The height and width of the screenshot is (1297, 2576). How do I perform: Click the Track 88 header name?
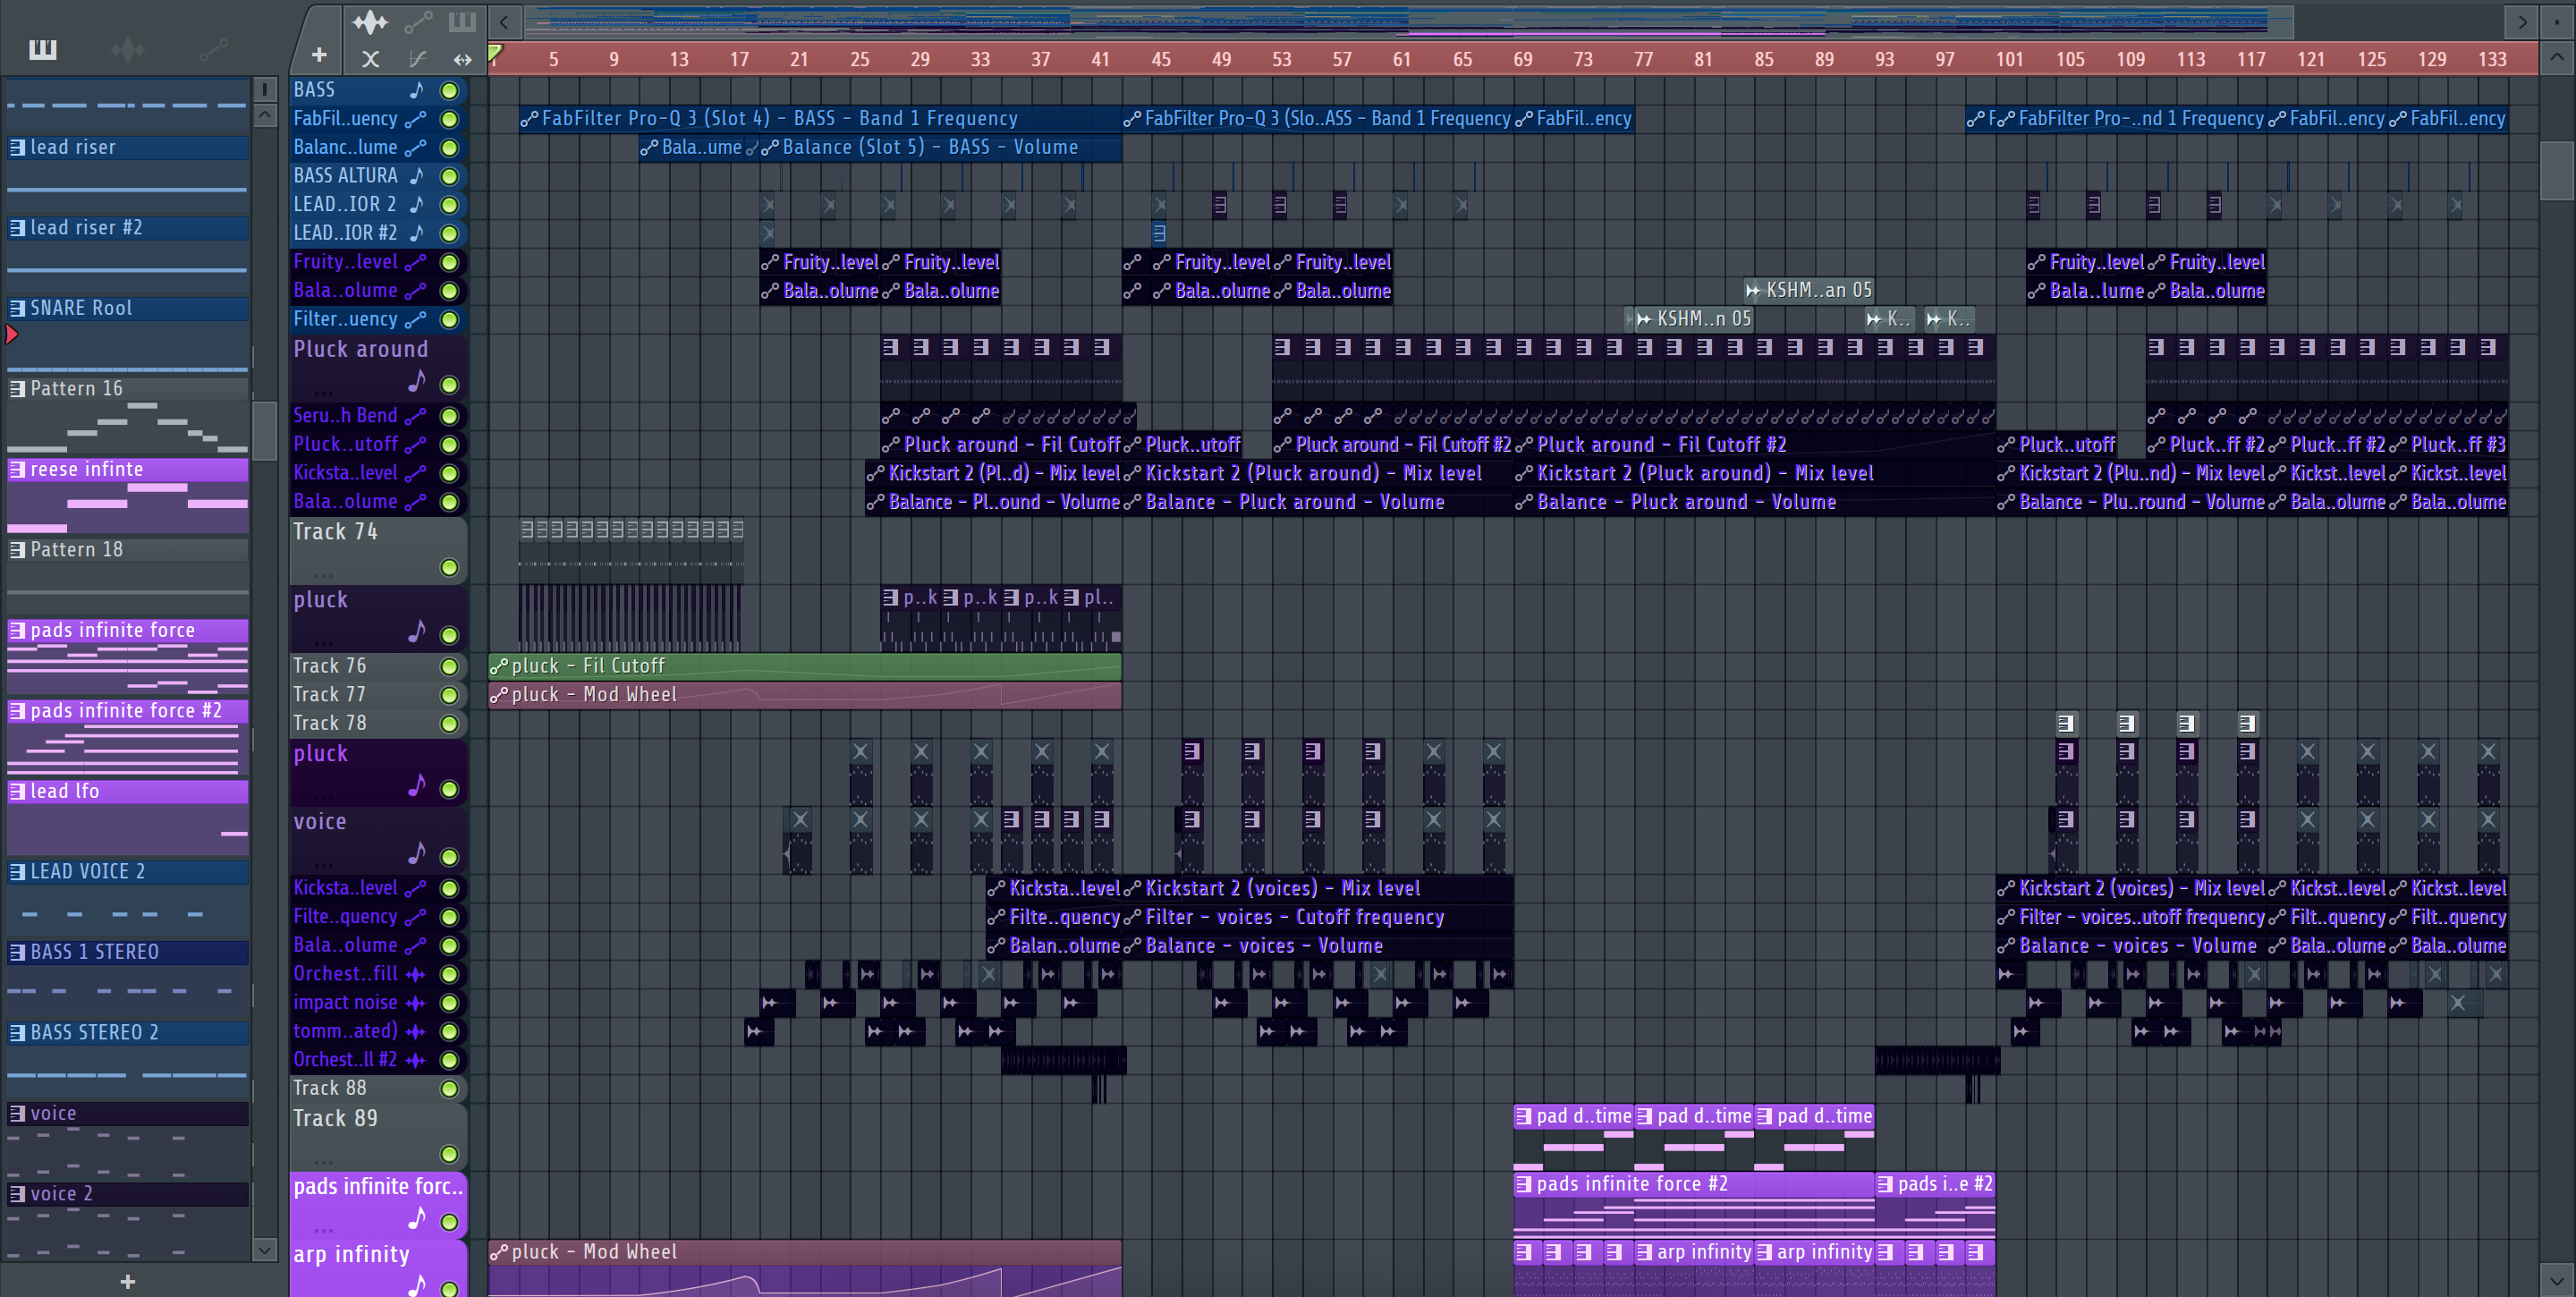pyautogui.click(x=330, y=1088)
